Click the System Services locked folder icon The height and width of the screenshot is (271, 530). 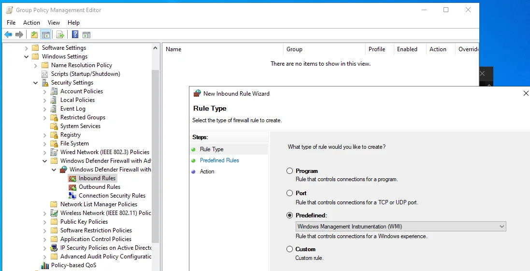click(x=54, y=126)
